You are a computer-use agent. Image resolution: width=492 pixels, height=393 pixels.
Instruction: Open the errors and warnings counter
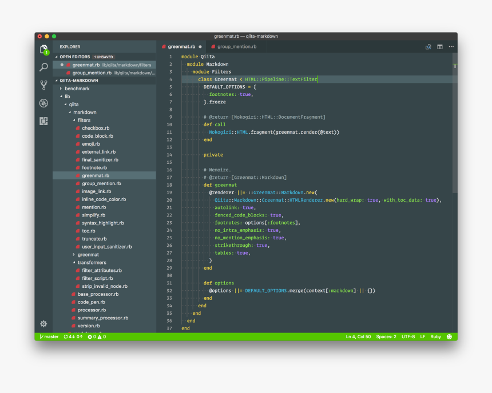coord(97,336)
